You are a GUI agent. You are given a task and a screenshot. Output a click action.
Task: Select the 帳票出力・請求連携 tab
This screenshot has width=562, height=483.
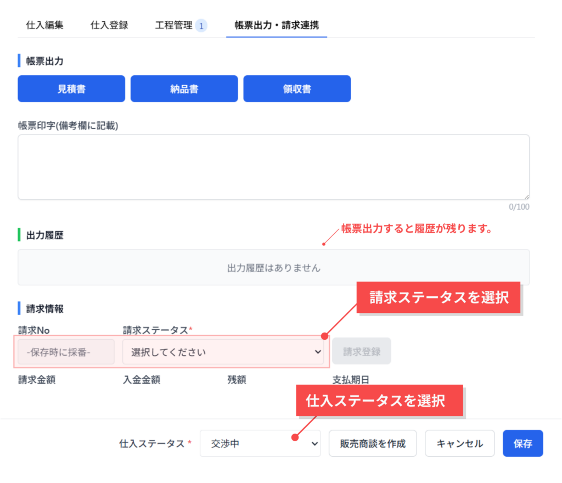277,25
